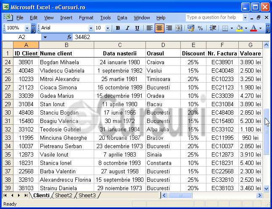Go to next sheet tab arrow
The height and width of the screenshot is (209, 272).
point(19,196)
